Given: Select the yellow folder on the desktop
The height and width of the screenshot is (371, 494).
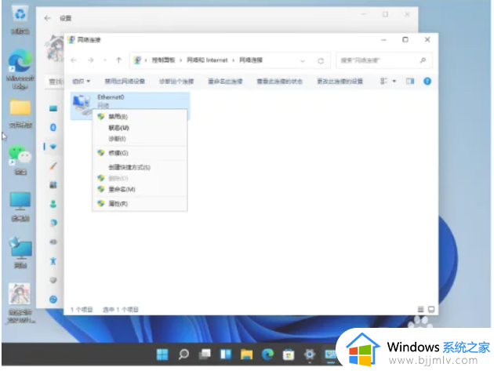Looking at the screenshot, I should (x=20, y=113).
